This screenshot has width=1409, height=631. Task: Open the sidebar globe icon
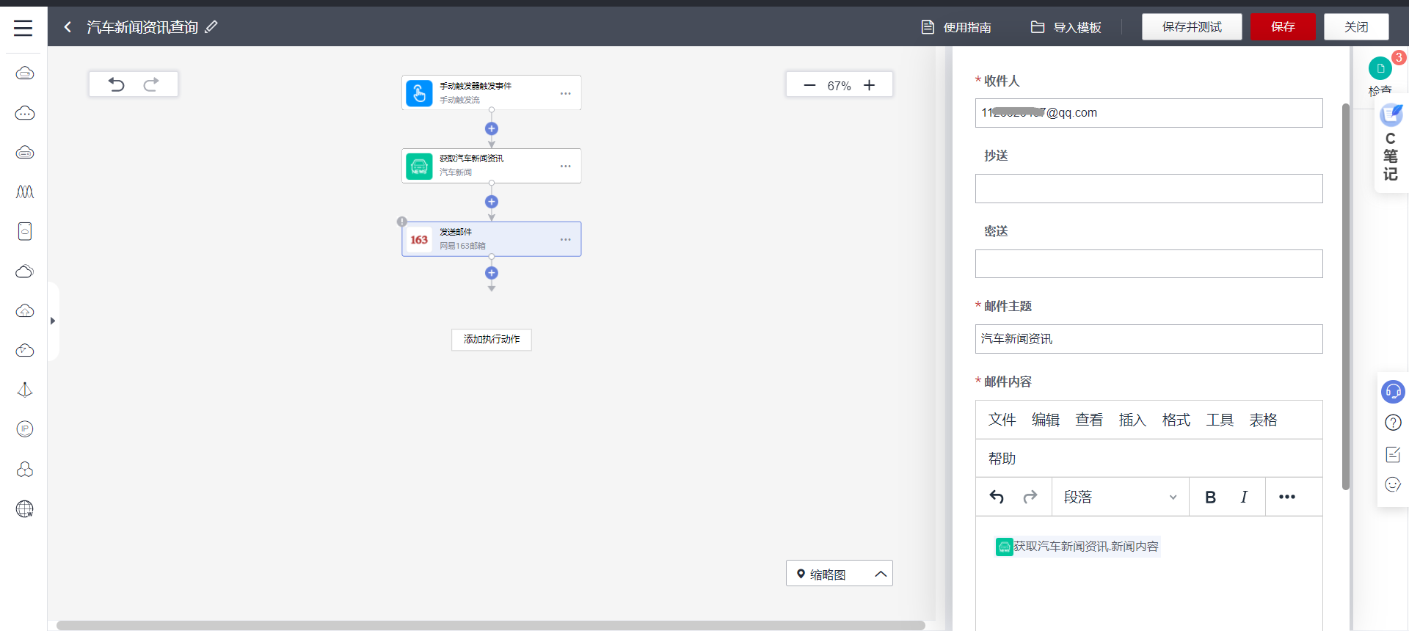[25, 508]
